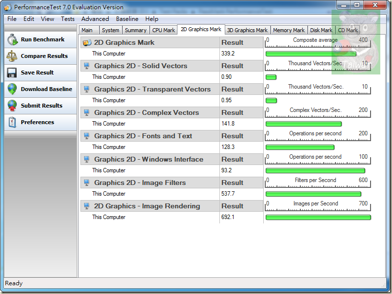Click the Download Baseline button label
The width and height of the screenshot is (392, 294).
point(46,89)
